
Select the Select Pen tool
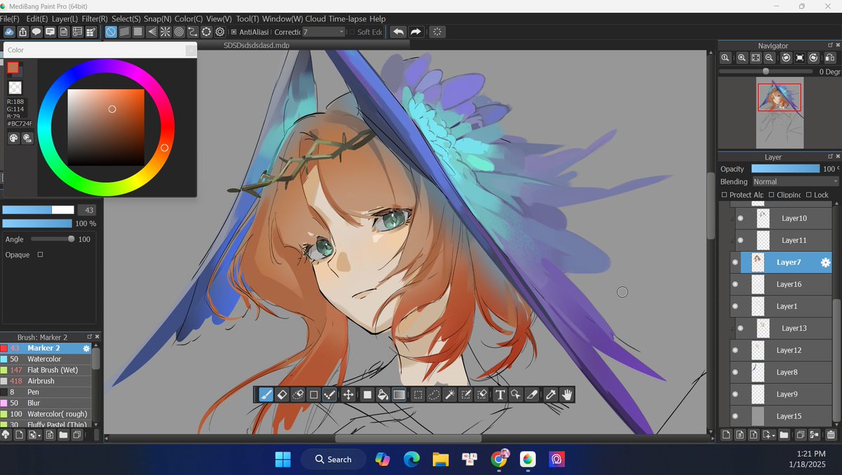(467, 394)
